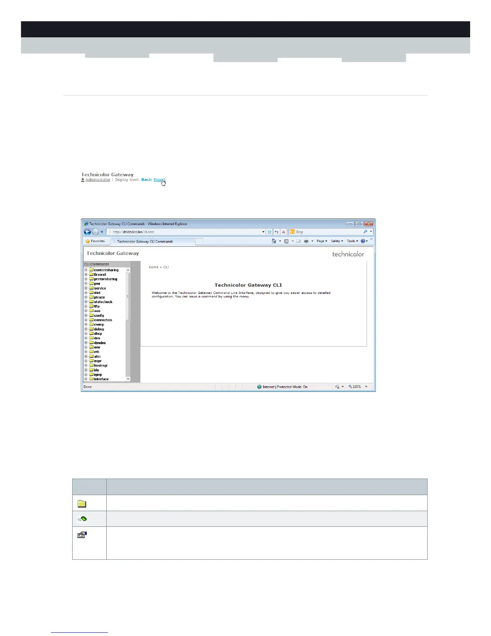This screenshot has height=636, width=491.
Task: Open the Tools menu
Action: click(353, 241)
